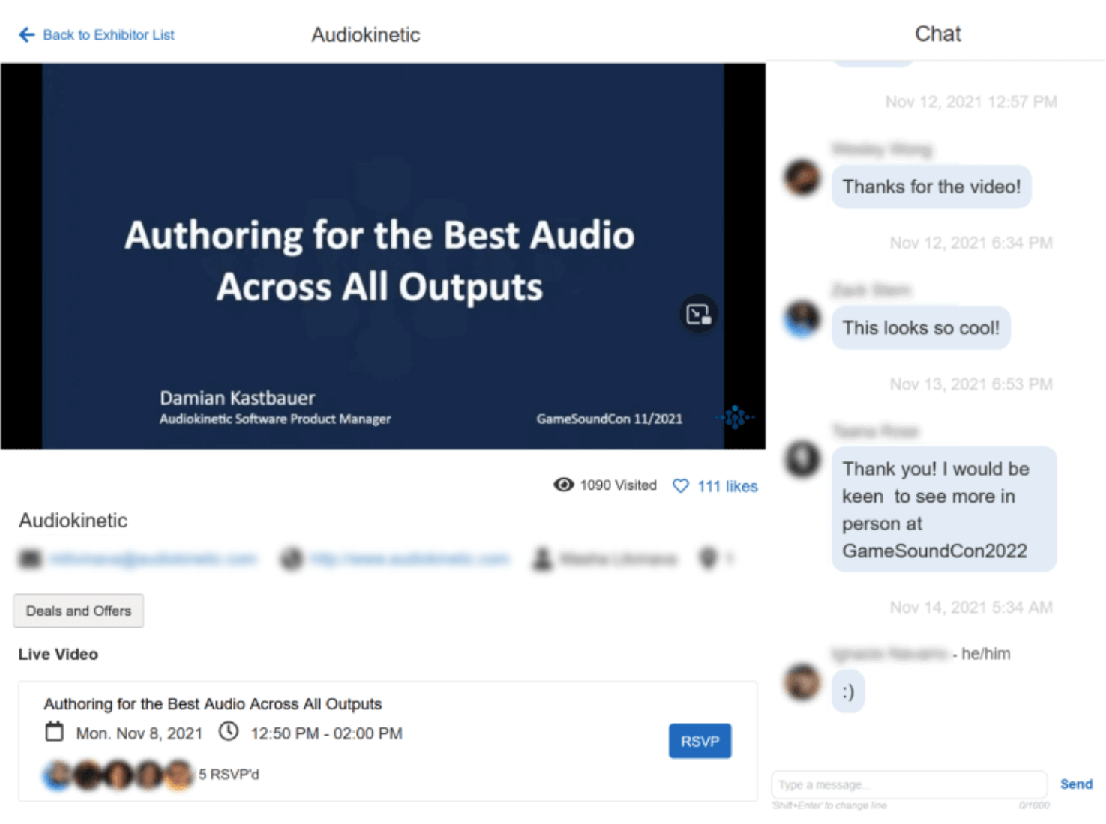
Task: Click avatar beside 'Thanks for the video!'
Action: click(802, 178)
